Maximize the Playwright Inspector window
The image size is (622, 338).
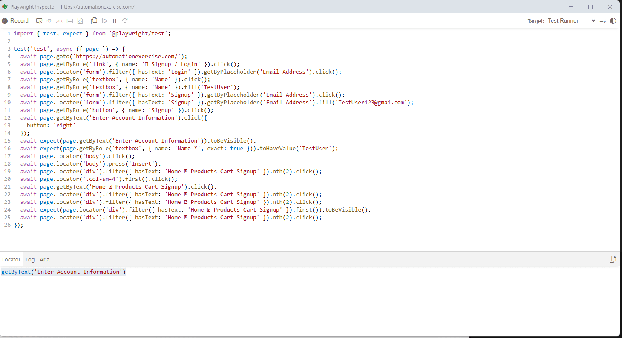[590, 7]
